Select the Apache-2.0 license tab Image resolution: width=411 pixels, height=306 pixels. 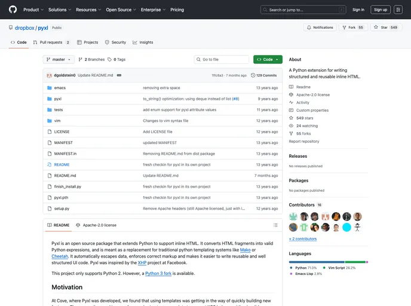click(x=96, y=225)
